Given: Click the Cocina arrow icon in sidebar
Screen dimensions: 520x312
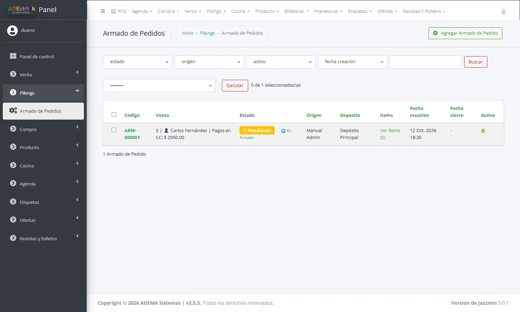Looking at the screenshot, I should pyautogui.click(x=13, y=165).
